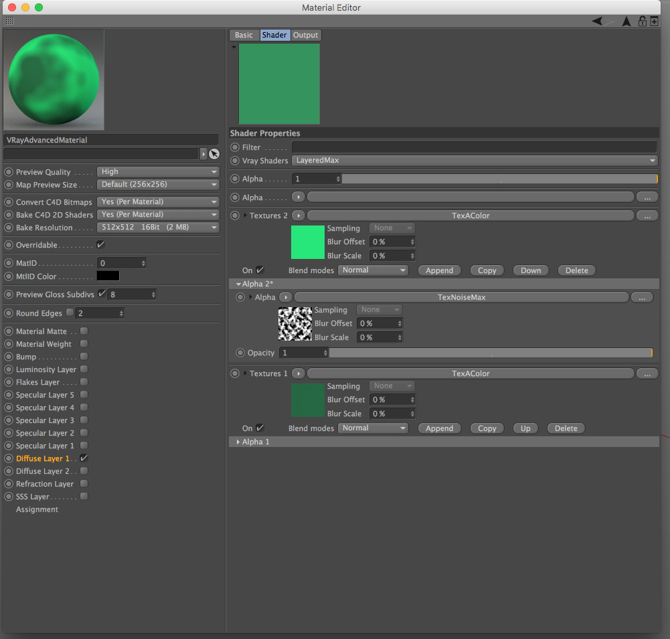Click the TexNoiseMax noise thumbnail

coord(295,324)
